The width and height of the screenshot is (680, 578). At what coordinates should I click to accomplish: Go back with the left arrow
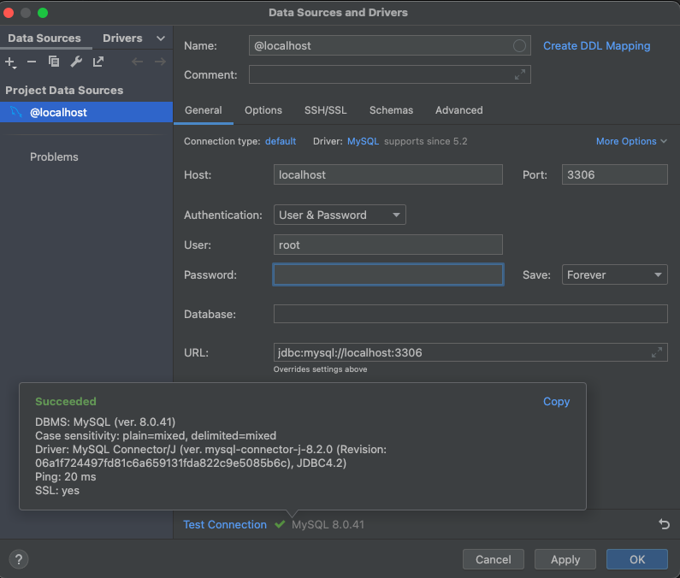pos(138,62)
